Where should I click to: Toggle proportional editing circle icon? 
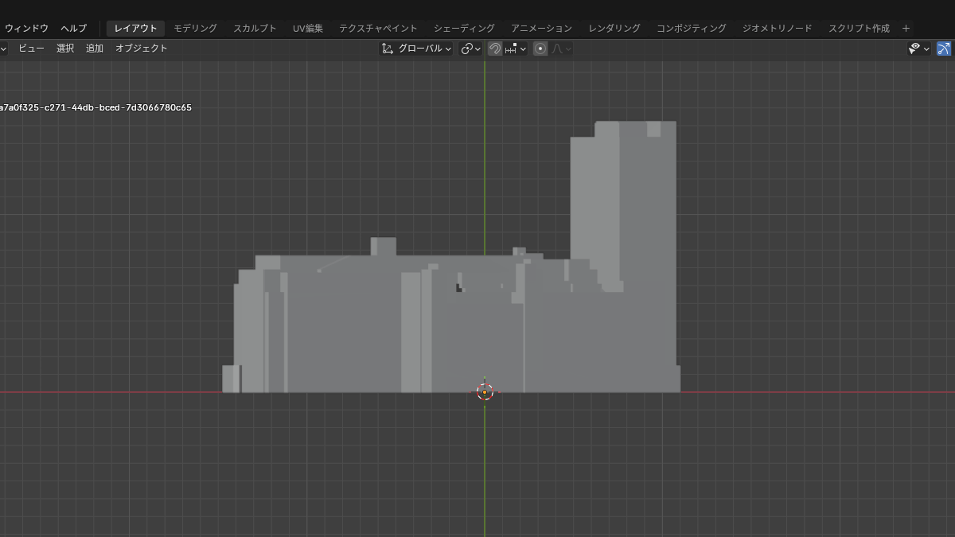tap(540, 49)
